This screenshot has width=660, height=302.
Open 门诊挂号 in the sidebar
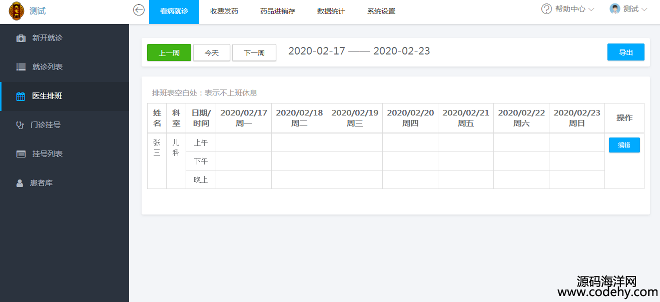coord(65,125)
